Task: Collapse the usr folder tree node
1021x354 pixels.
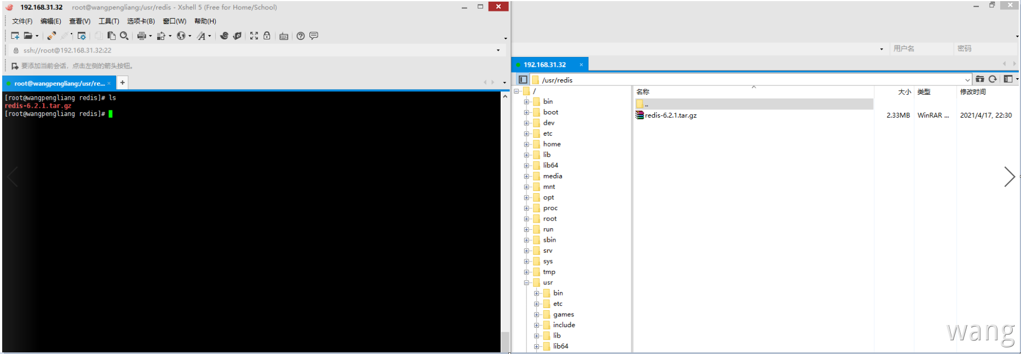Action: (x=526, y=283)
